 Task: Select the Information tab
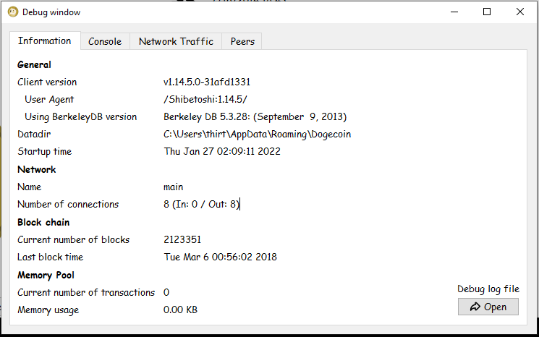pyautogui.click(x=45, y=41)
